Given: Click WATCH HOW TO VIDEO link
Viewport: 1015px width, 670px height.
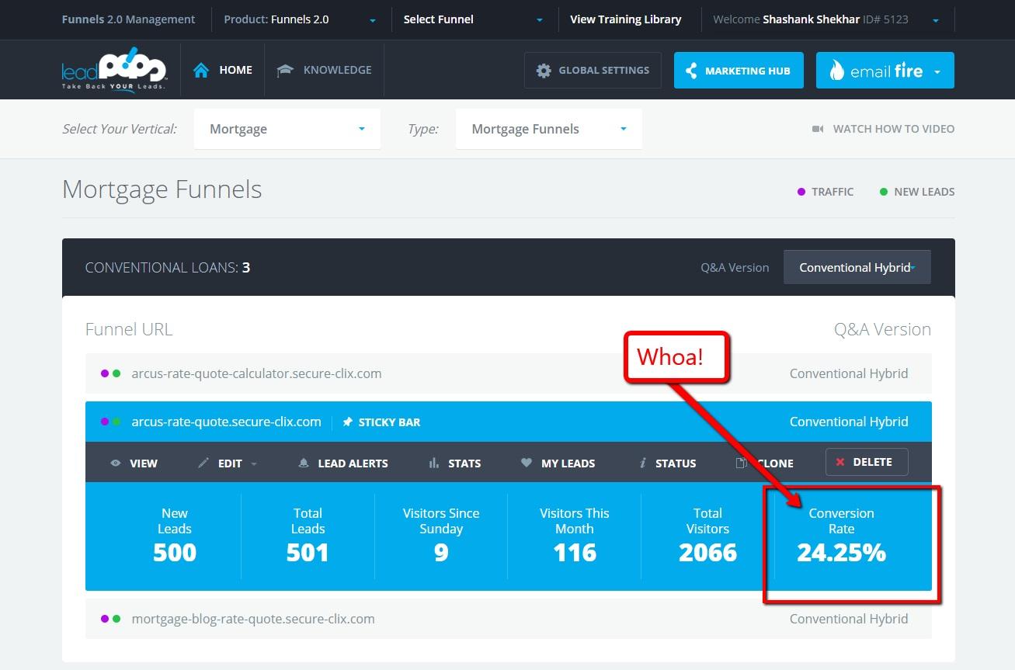Looking at the screenshot, I should click(x=884, y=129).
